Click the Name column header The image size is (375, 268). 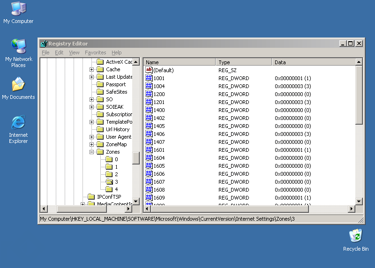point(180,62)
